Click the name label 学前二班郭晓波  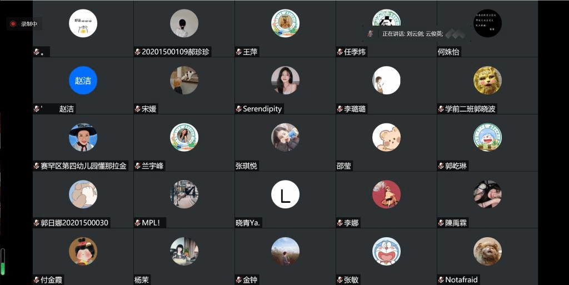click(x=470, y=109)
